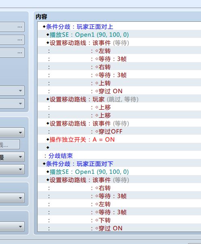
Task: Open the second switch condition '...' selector
Action: [x=20, y=40]
